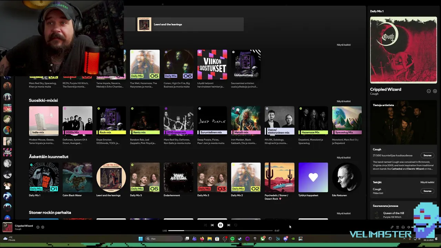Open Firefox from the taskbar
The width and height of the screenshot is (441, 248).
pos(202,239)
